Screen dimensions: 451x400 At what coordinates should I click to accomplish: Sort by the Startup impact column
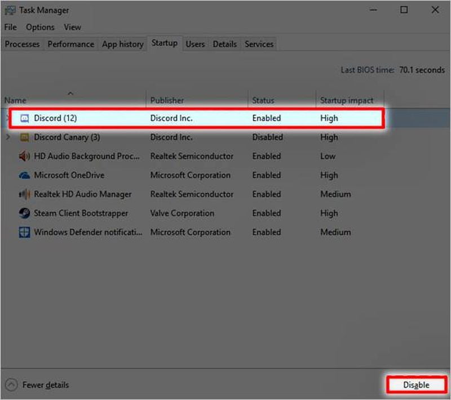pyautogui.click(x=347, y=100)
